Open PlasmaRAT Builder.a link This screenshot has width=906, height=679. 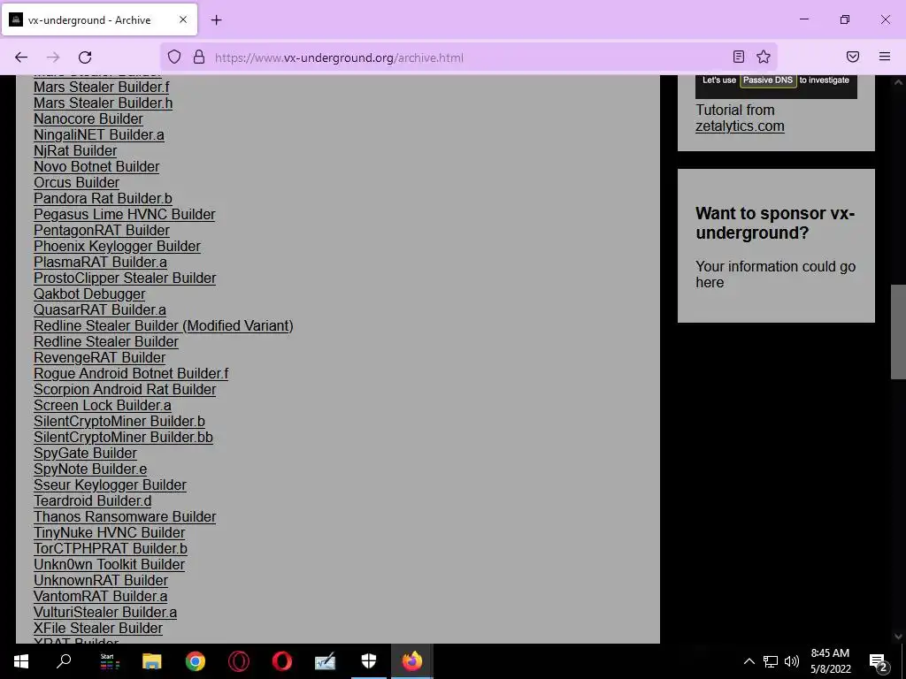(x=101, y=262)
